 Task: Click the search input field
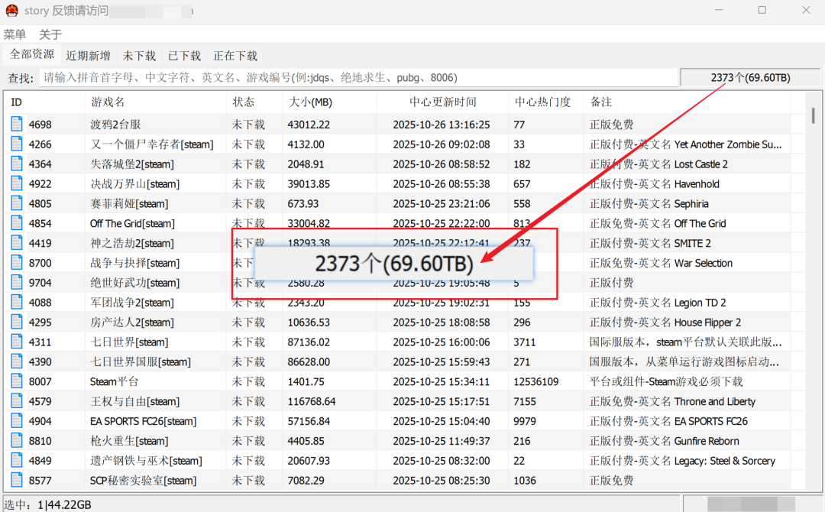(x=357, y=78)
